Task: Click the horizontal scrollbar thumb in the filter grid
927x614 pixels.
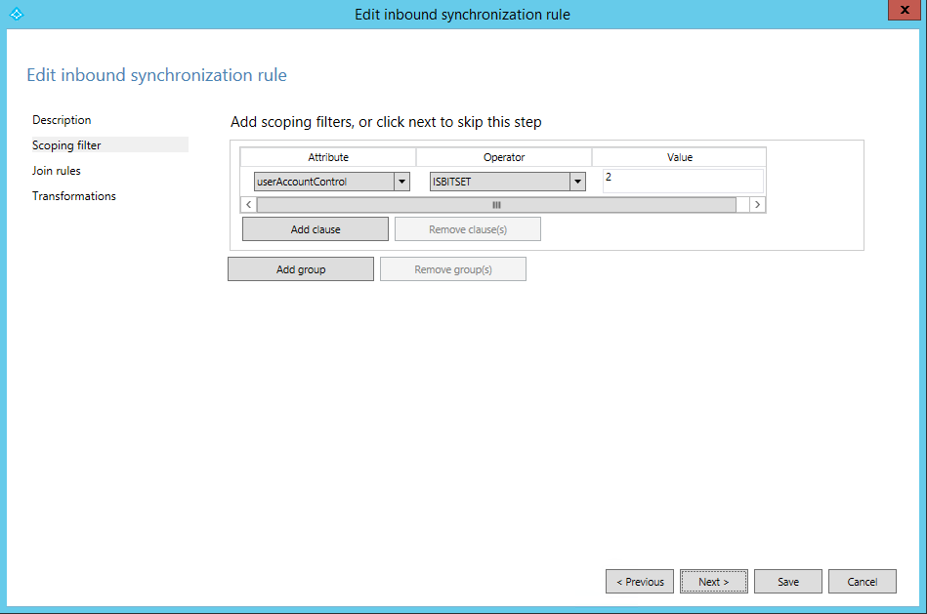Action: pyautogui.click(x=496, y=205)
